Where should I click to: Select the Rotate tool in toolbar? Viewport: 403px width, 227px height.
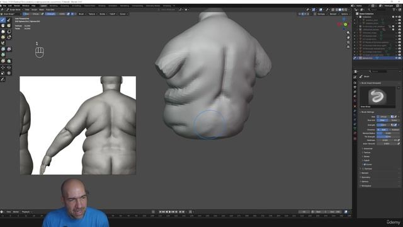tap(9, 67)
